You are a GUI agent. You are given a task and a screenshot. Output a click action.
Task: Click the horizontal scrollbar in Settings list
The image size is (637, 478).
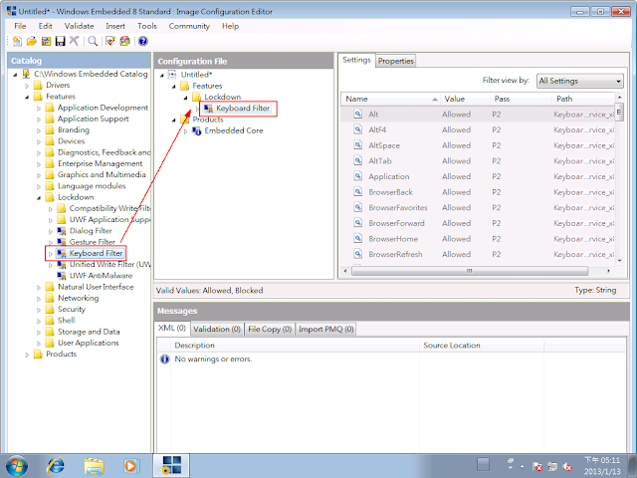(470, 271)
